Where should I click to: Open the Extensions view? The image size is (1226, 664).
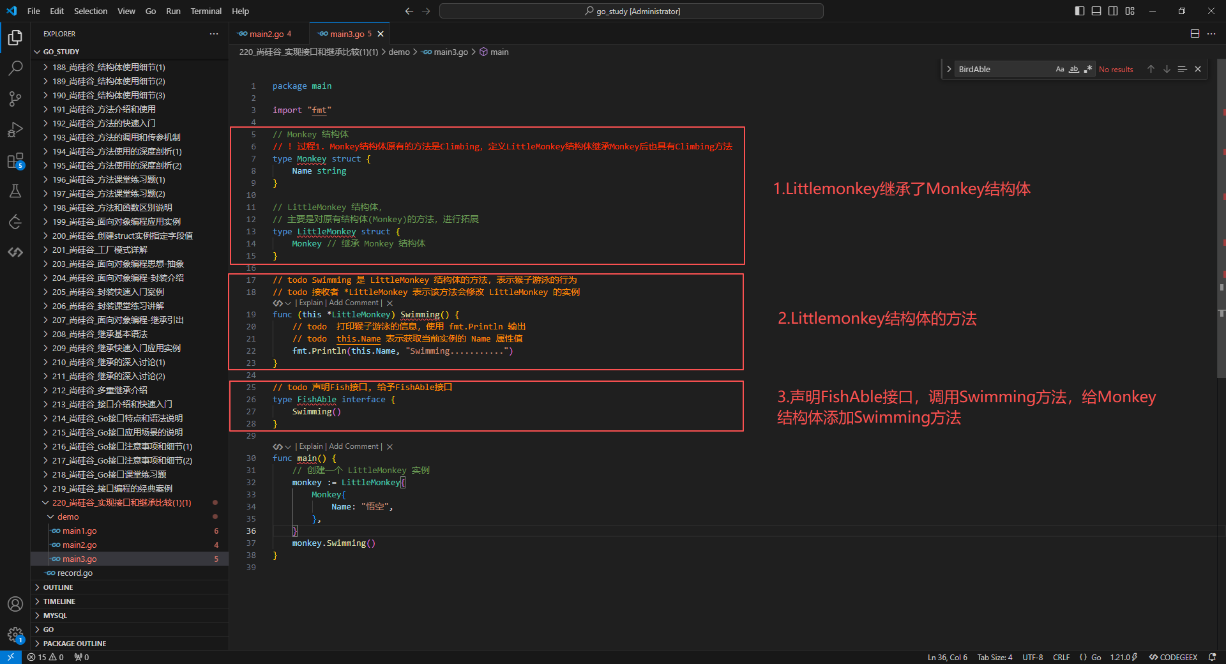pyautogui.click(x=15, y=160)
